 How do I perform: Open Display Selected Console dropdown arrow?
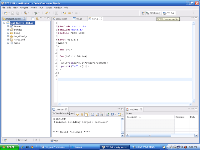click(115, 114)
